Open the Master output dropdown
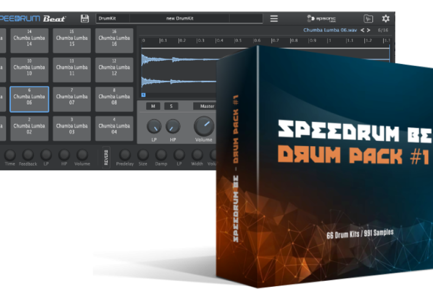 click(x=205, y=106)
